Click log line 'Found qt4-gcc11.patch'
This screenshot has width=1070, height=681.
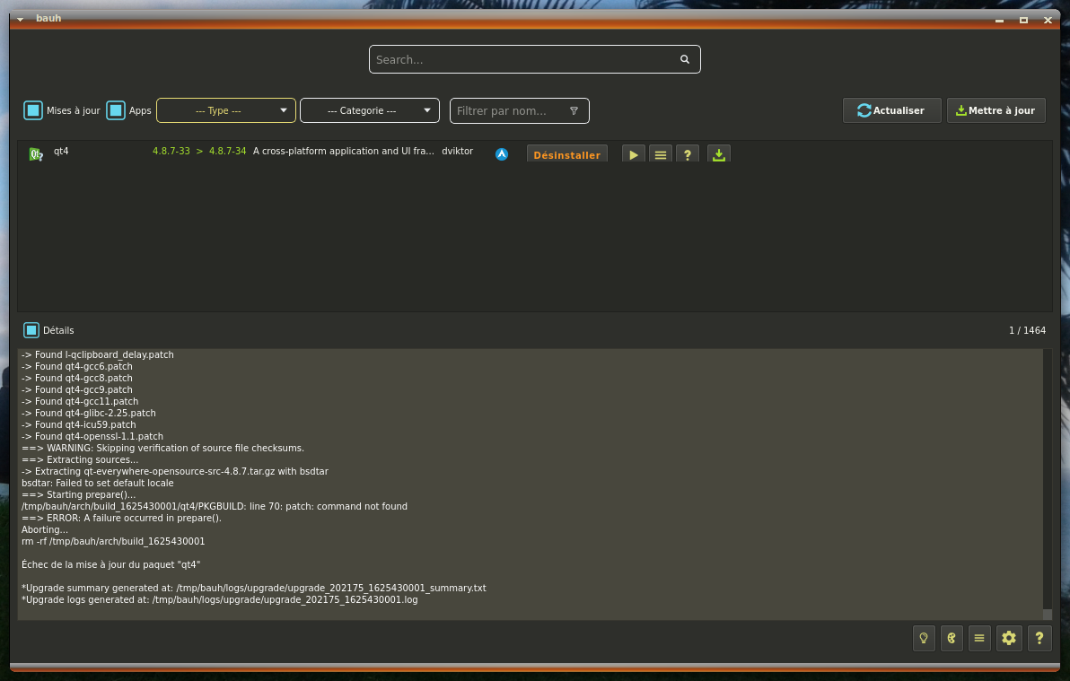pos(80,401)
